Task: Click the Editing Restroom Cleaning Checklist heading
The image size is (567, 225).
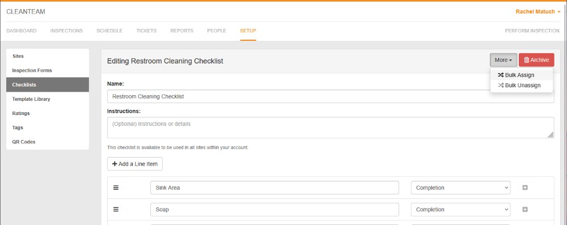Action: [x=165, y=61]
